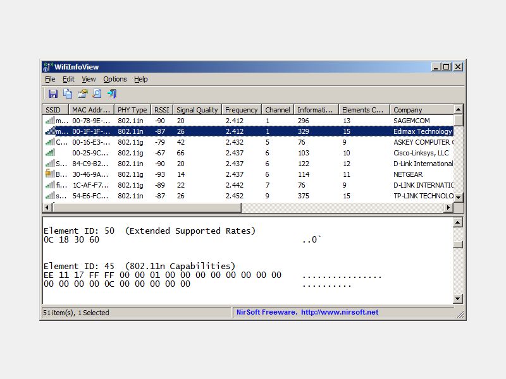Click the lock icon on NETGEAR row
506x379 pixels.
coord(50,174)
